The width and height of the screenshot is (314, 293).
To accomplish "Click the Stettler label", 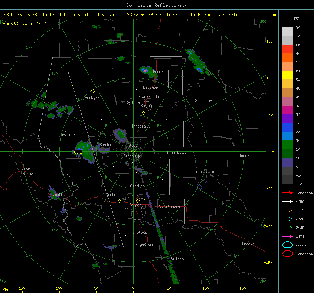I will coord(203,101).
